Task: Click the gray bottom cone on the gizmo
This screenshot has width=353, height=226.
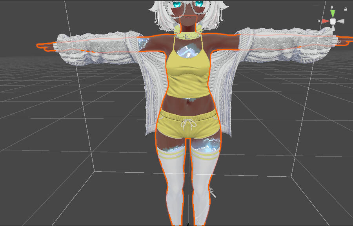Action: click(x=333, y=27)
